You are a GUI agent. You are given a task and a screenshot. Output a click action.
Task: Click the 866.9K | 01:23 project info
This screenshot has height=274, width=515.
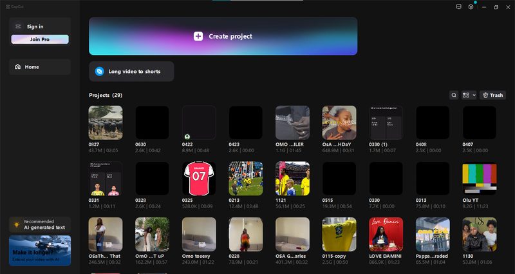click(385, 262)
